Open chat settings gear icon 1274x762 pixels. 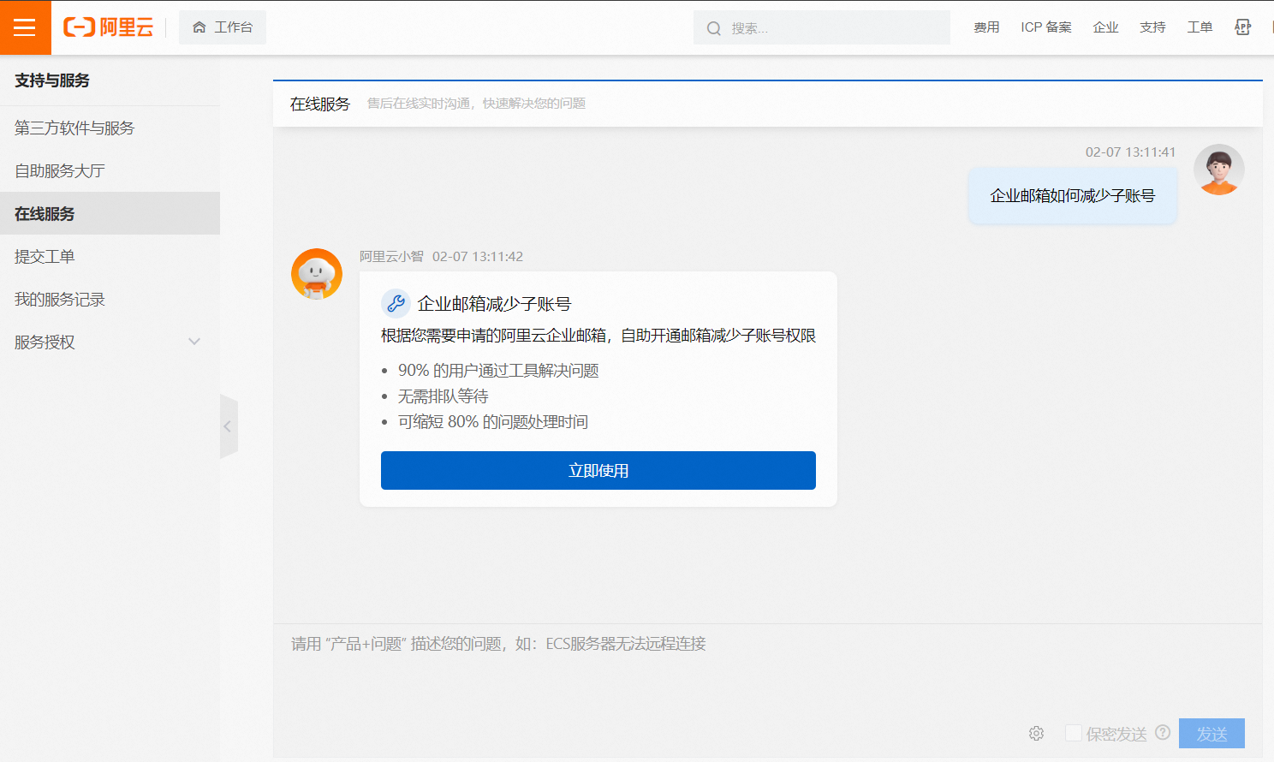coord(1036,734)
